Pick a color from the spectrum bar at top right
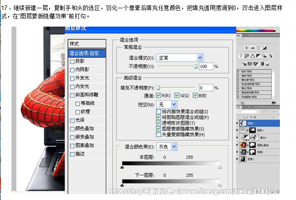 coord(256,30)
